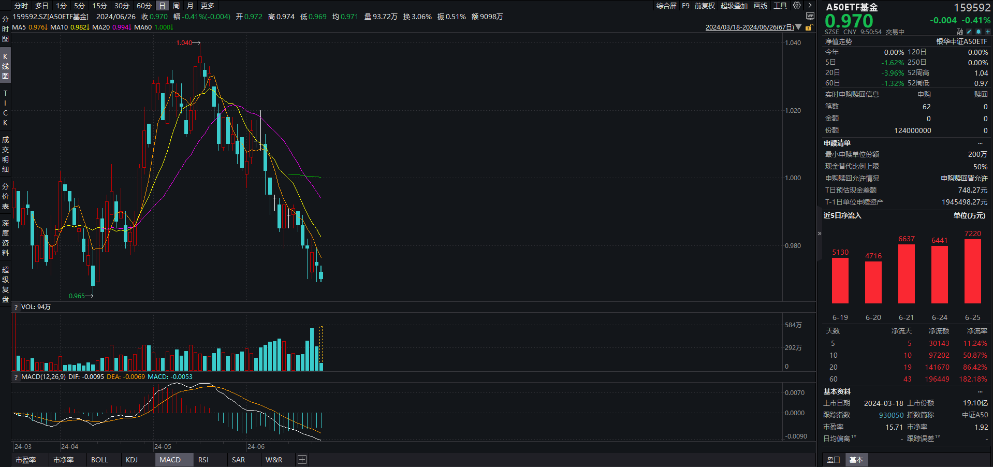Click the 超级叠加 button

tap(734, 6)
